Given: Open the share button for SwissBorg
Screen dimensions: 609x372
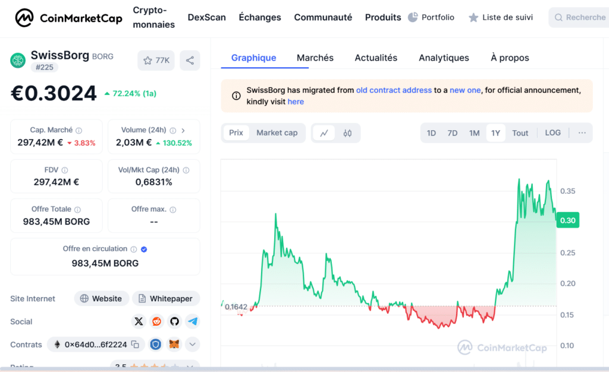Looking at the screenshot, I should (x=190, y=61).
